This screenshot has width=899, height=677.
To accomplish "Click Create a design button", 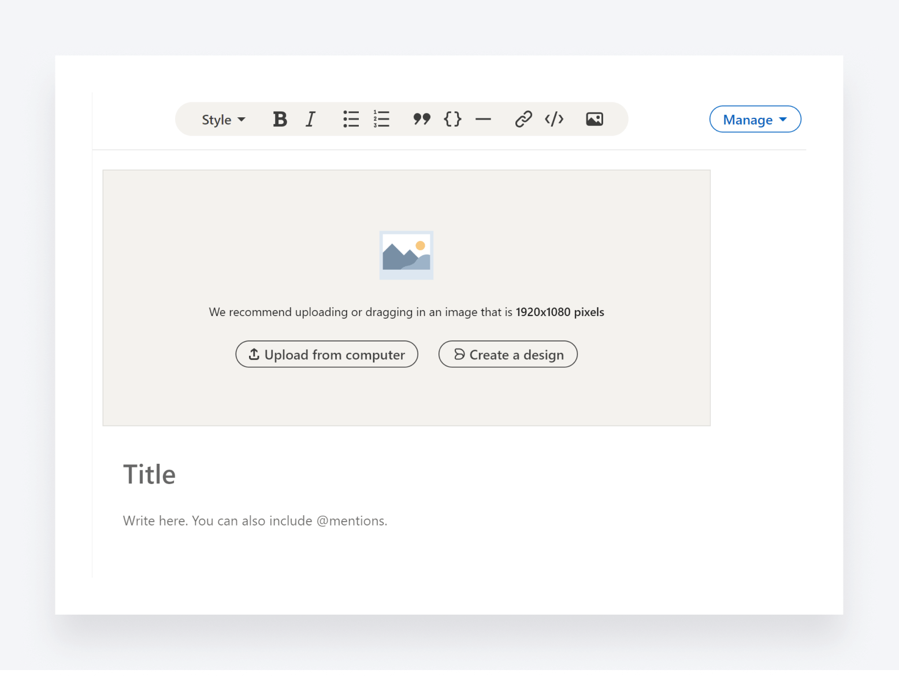I will click(508, 354).
